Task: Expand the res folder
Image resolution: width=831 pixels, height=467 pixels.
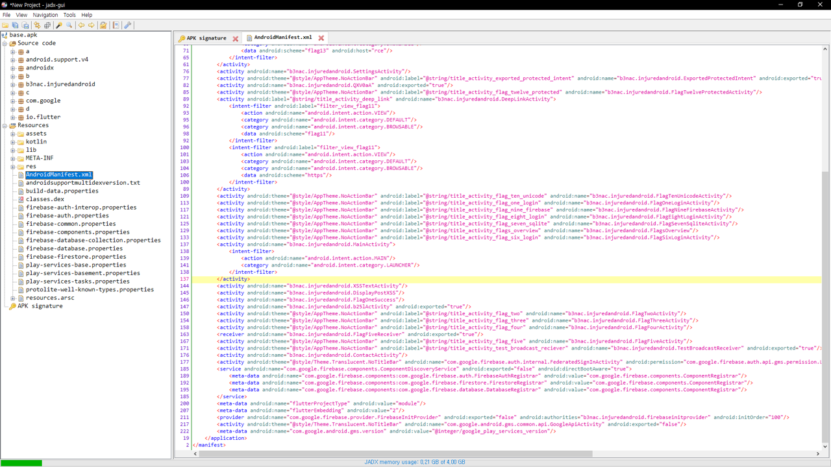Action: click(x=13, y=167)
